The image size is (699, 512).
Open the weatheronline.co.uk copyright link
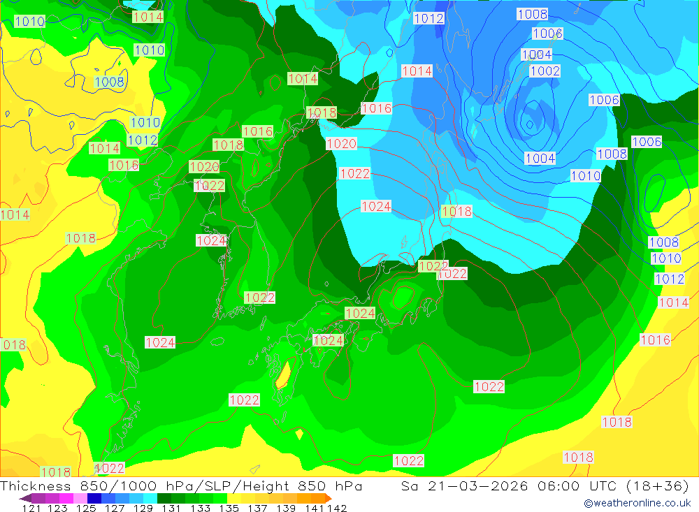click(x=637, y=503)
